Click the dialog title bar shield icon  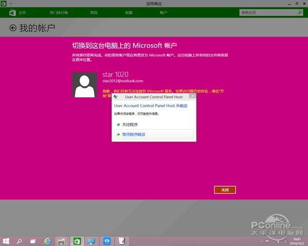pyautogui.click(x=116, y=97)
